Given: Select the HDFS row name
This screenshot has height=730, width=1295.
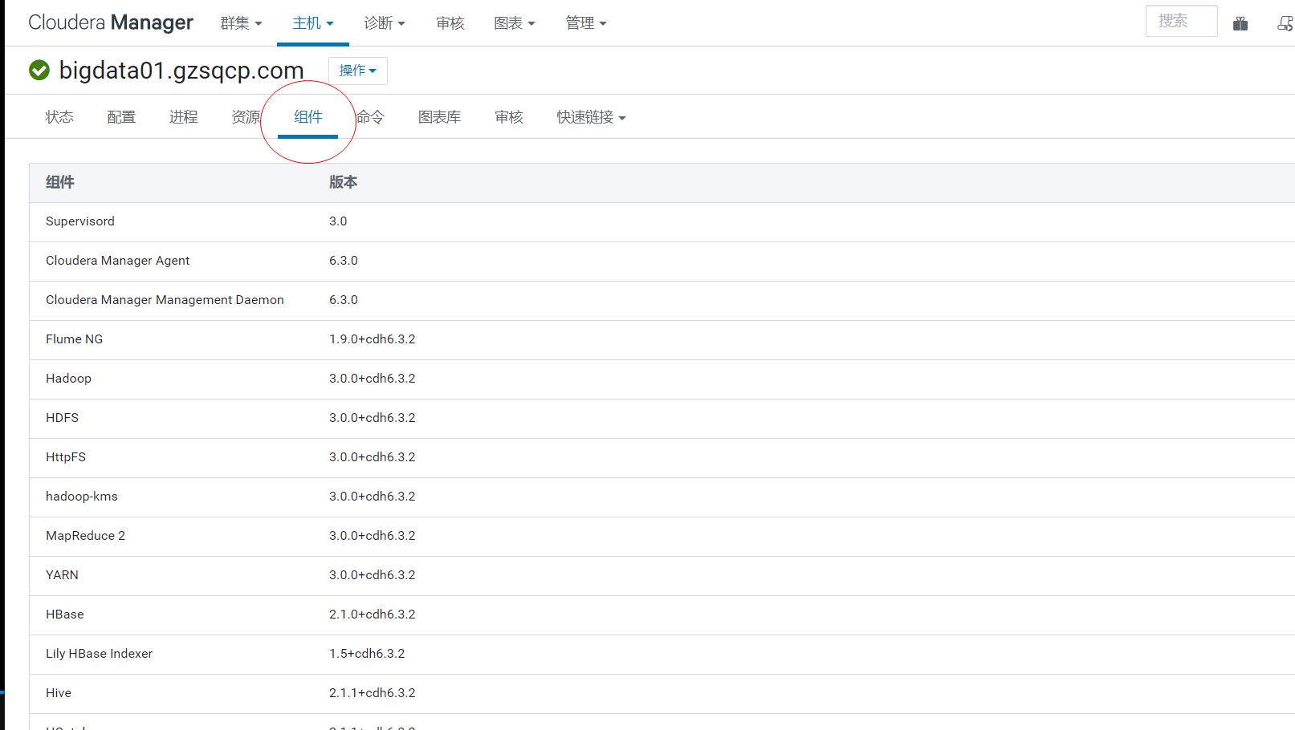Looking at the screenshot, I should pyautogui.click(x=63, y=418).
